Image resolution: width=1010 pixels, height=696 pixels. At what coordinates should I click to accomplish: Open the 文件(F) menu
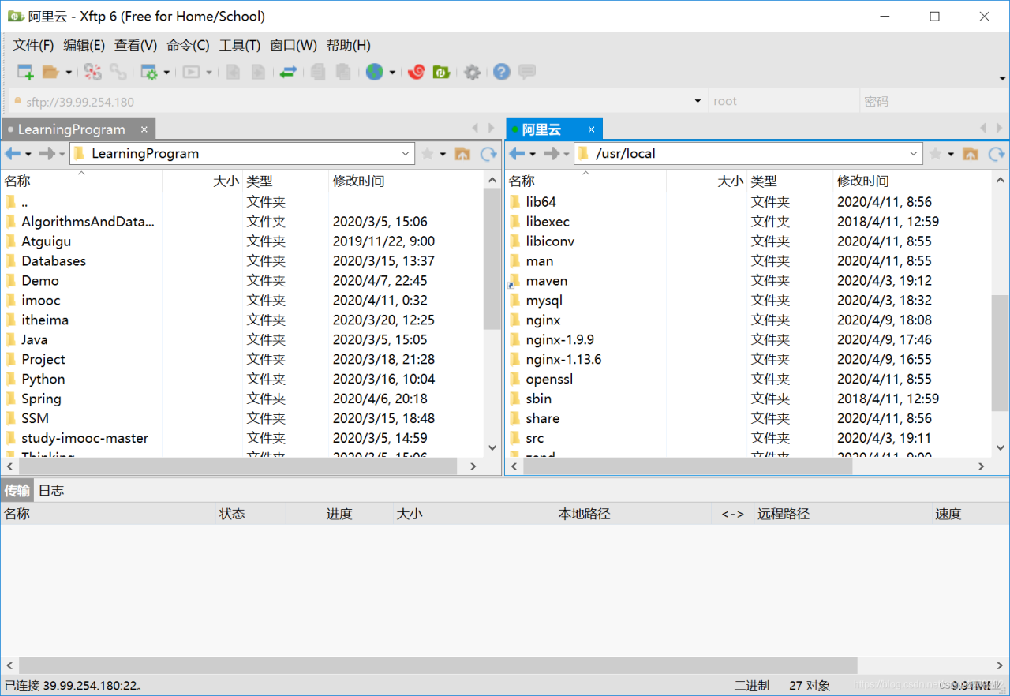pyautogui.click(x=33, y=46)
